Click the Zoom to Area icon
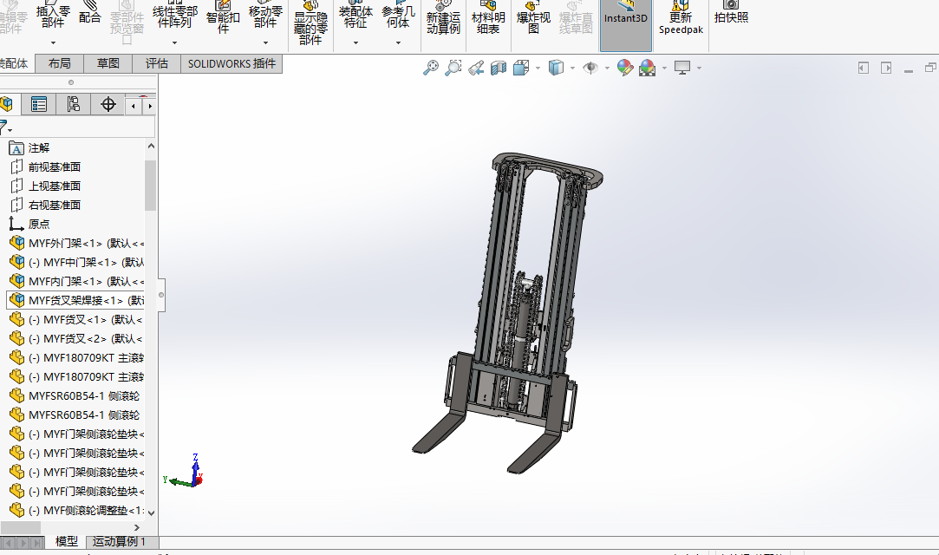Viewport: 939px width, 555px height. [x=453, y=68]
